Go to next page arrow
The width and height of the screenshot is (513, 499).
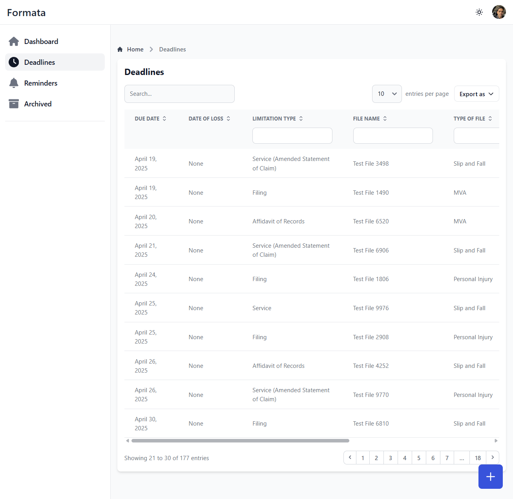[493, 458]
